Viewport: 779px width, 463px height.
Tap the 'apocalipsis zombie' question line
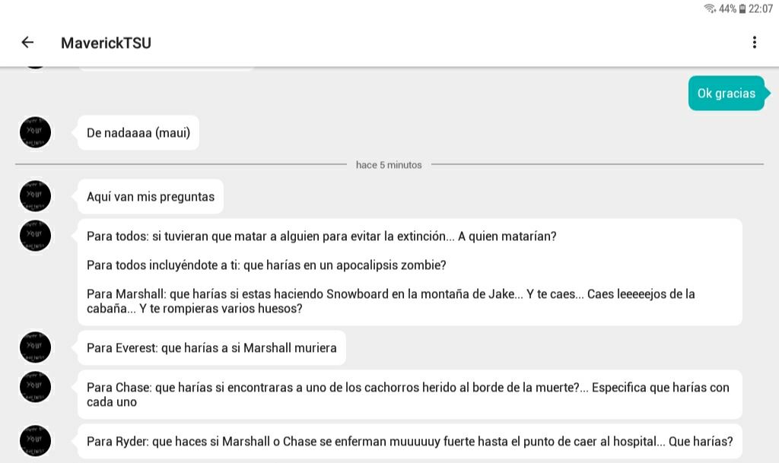(266, 265)
